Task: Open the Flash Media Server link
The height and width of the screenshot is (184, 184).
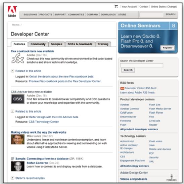Action: coord(160,109)
